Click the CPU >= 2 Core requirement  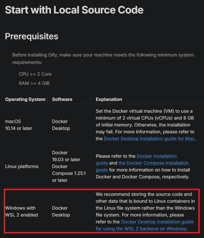(x=35, y=74)
